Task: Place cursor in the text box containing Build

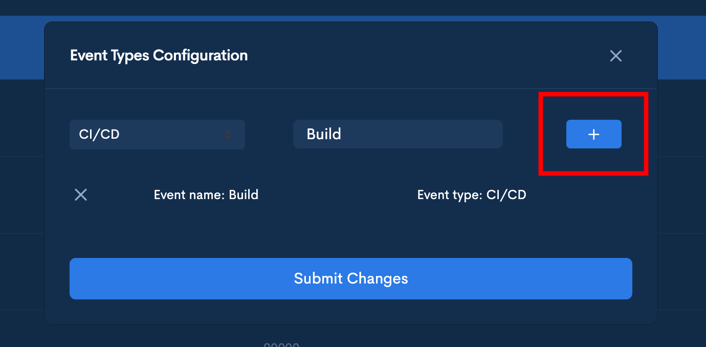Action: coord(398,134)
